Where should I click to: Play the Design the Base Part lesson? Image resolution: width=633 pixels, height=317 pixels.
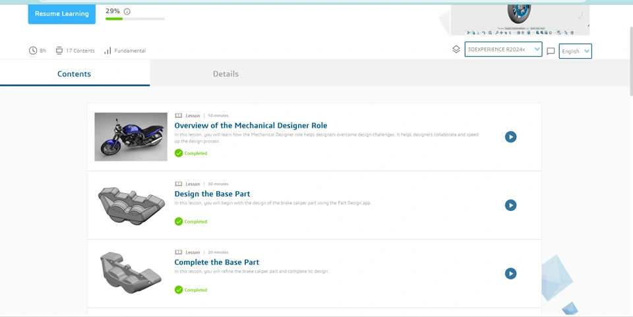click(510, 206)
